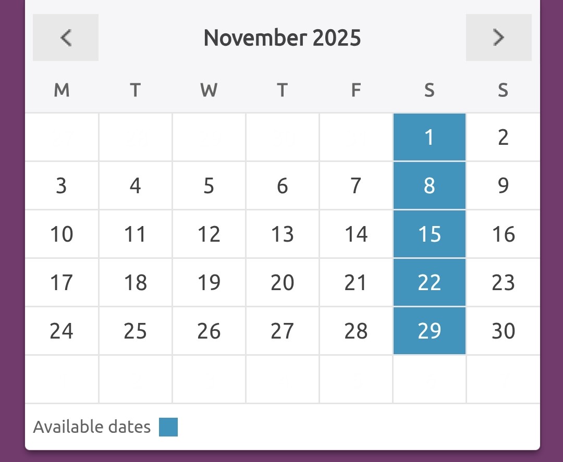Click Sunday November 23
Viewport: 563px width, 462px height.
(x=503, y=283)
